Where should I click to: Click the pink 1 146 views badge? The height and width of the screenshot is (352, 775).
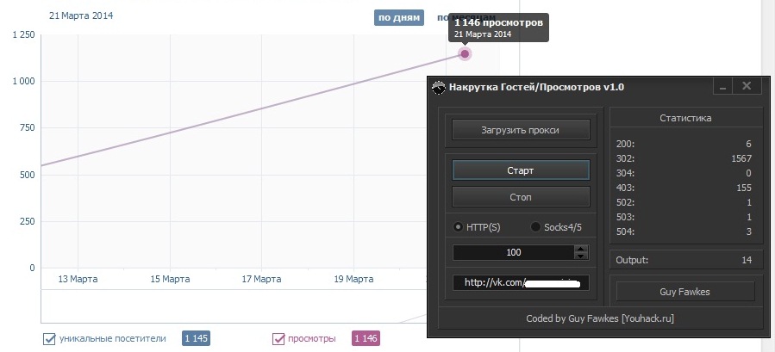pyautogui.click(x=366, y=339)
